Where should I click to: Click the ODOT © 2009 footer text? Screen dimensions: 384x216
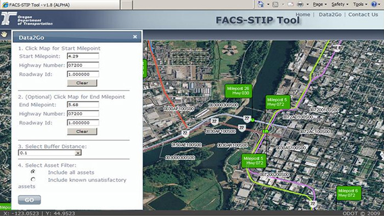point(361,213)
